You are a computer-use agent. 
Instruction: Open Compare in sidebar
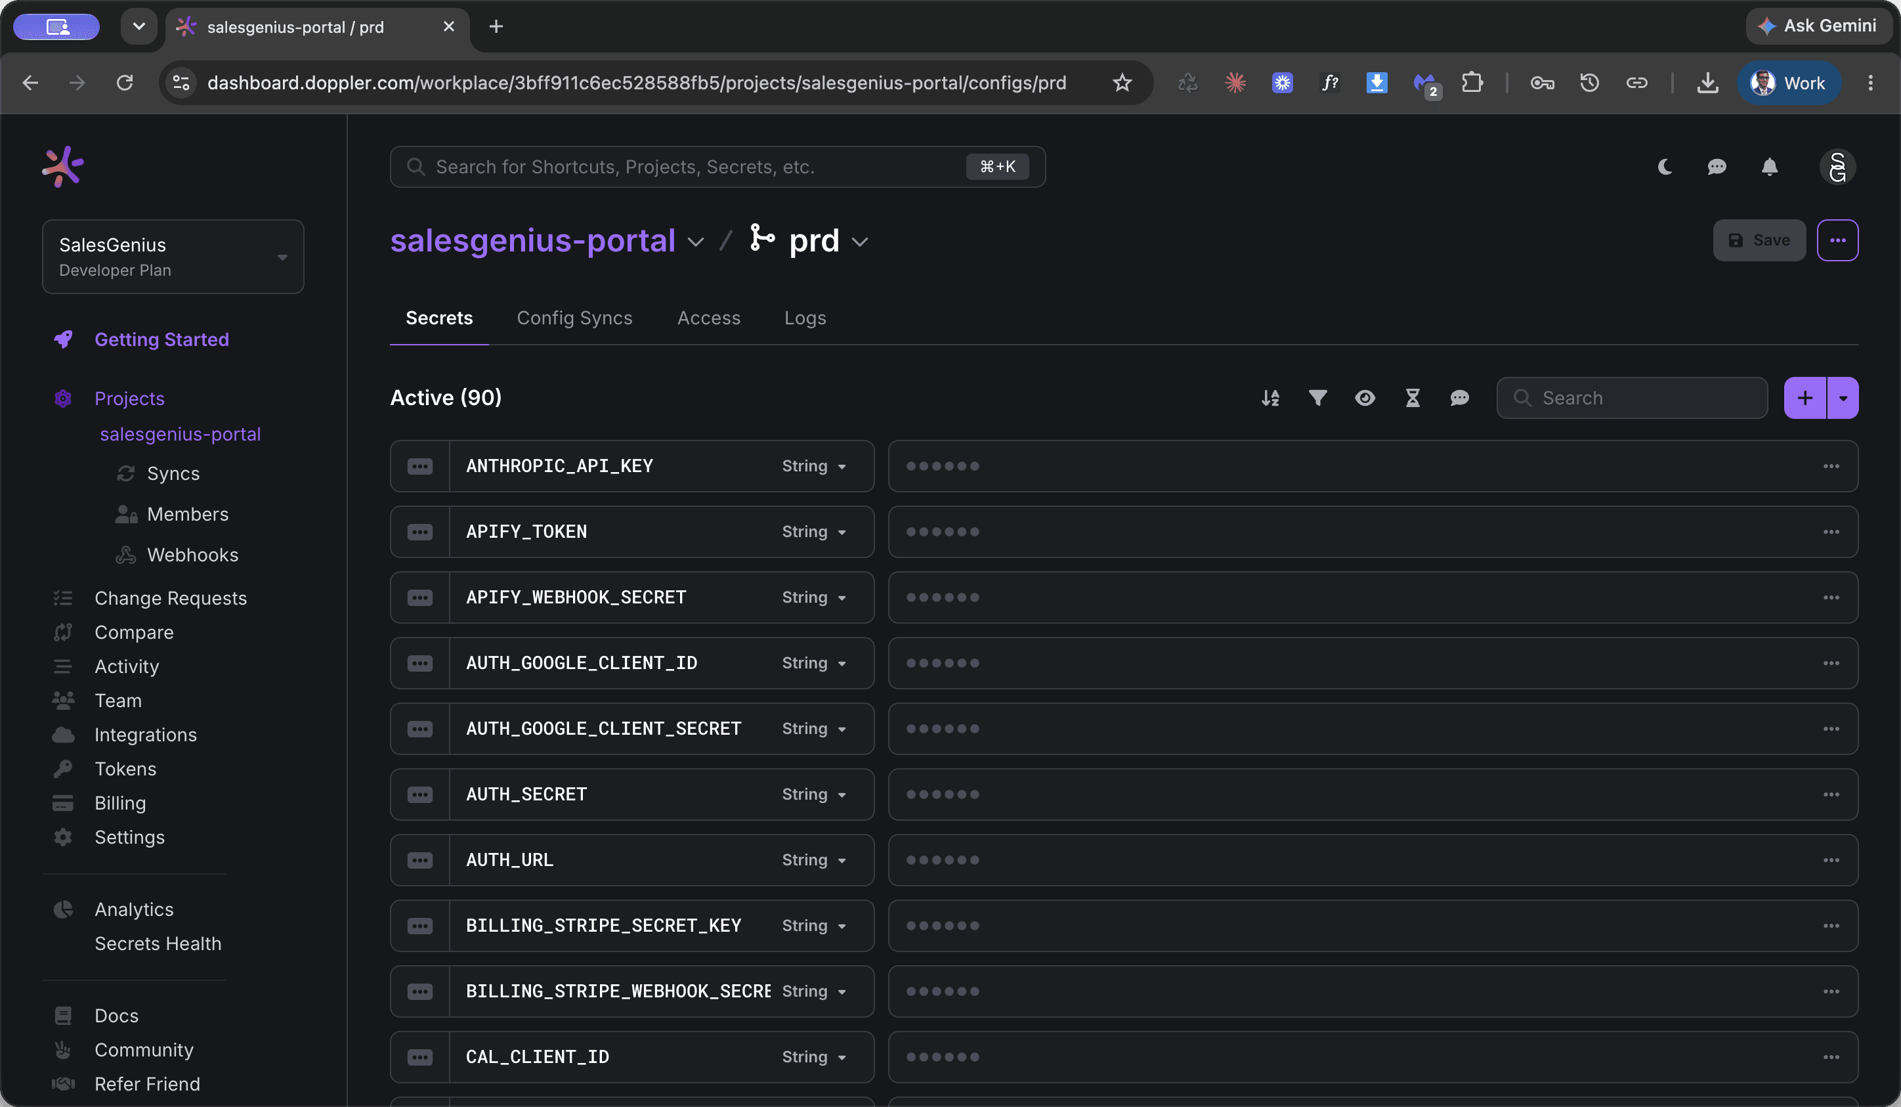(x=133, y=632)
